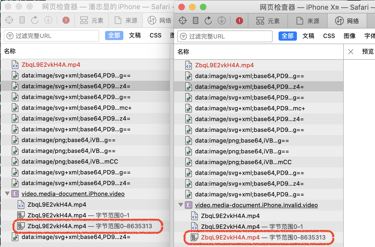Select CSS filter in left window

155,36
